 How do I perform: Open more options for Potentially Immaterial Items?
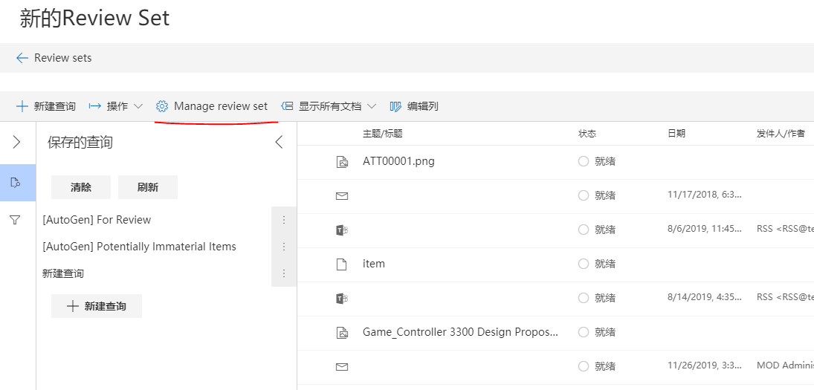pos(284,247)
